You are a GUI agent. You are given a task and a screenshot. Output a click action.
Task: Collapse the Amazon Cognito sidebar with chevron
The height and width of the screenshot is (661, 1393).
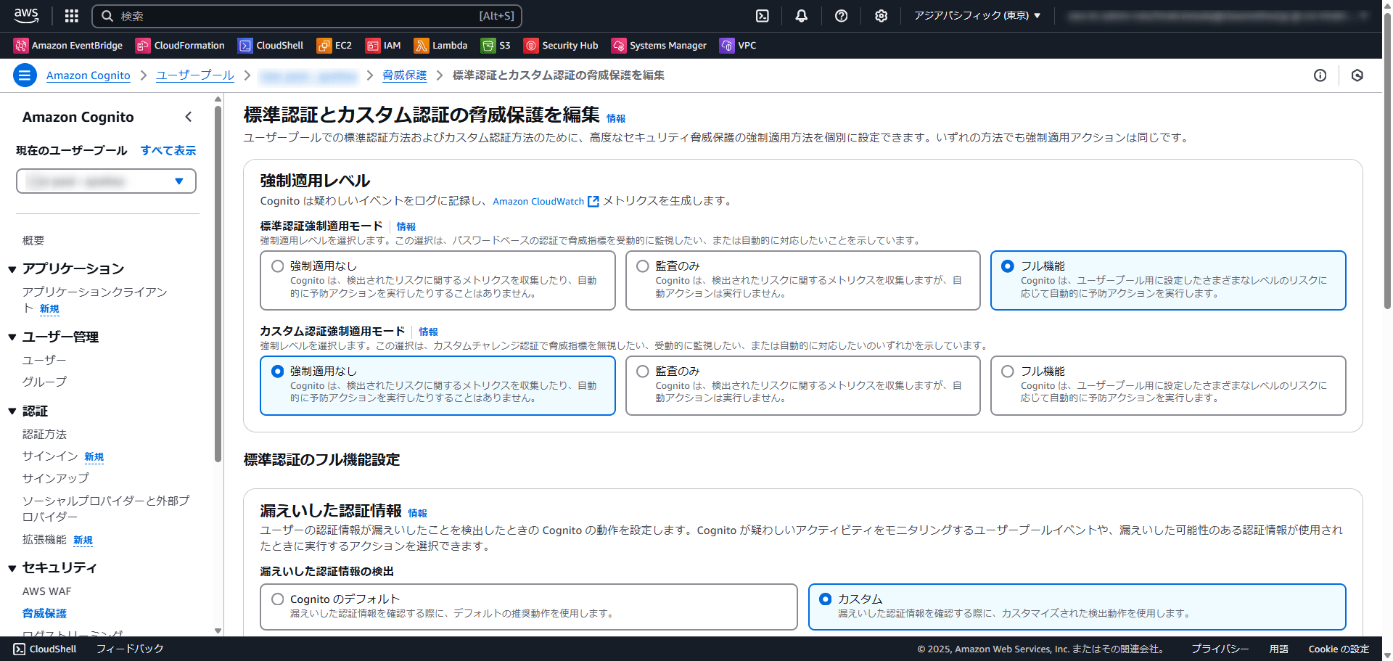pyautogui.click(x=189, y=117)
